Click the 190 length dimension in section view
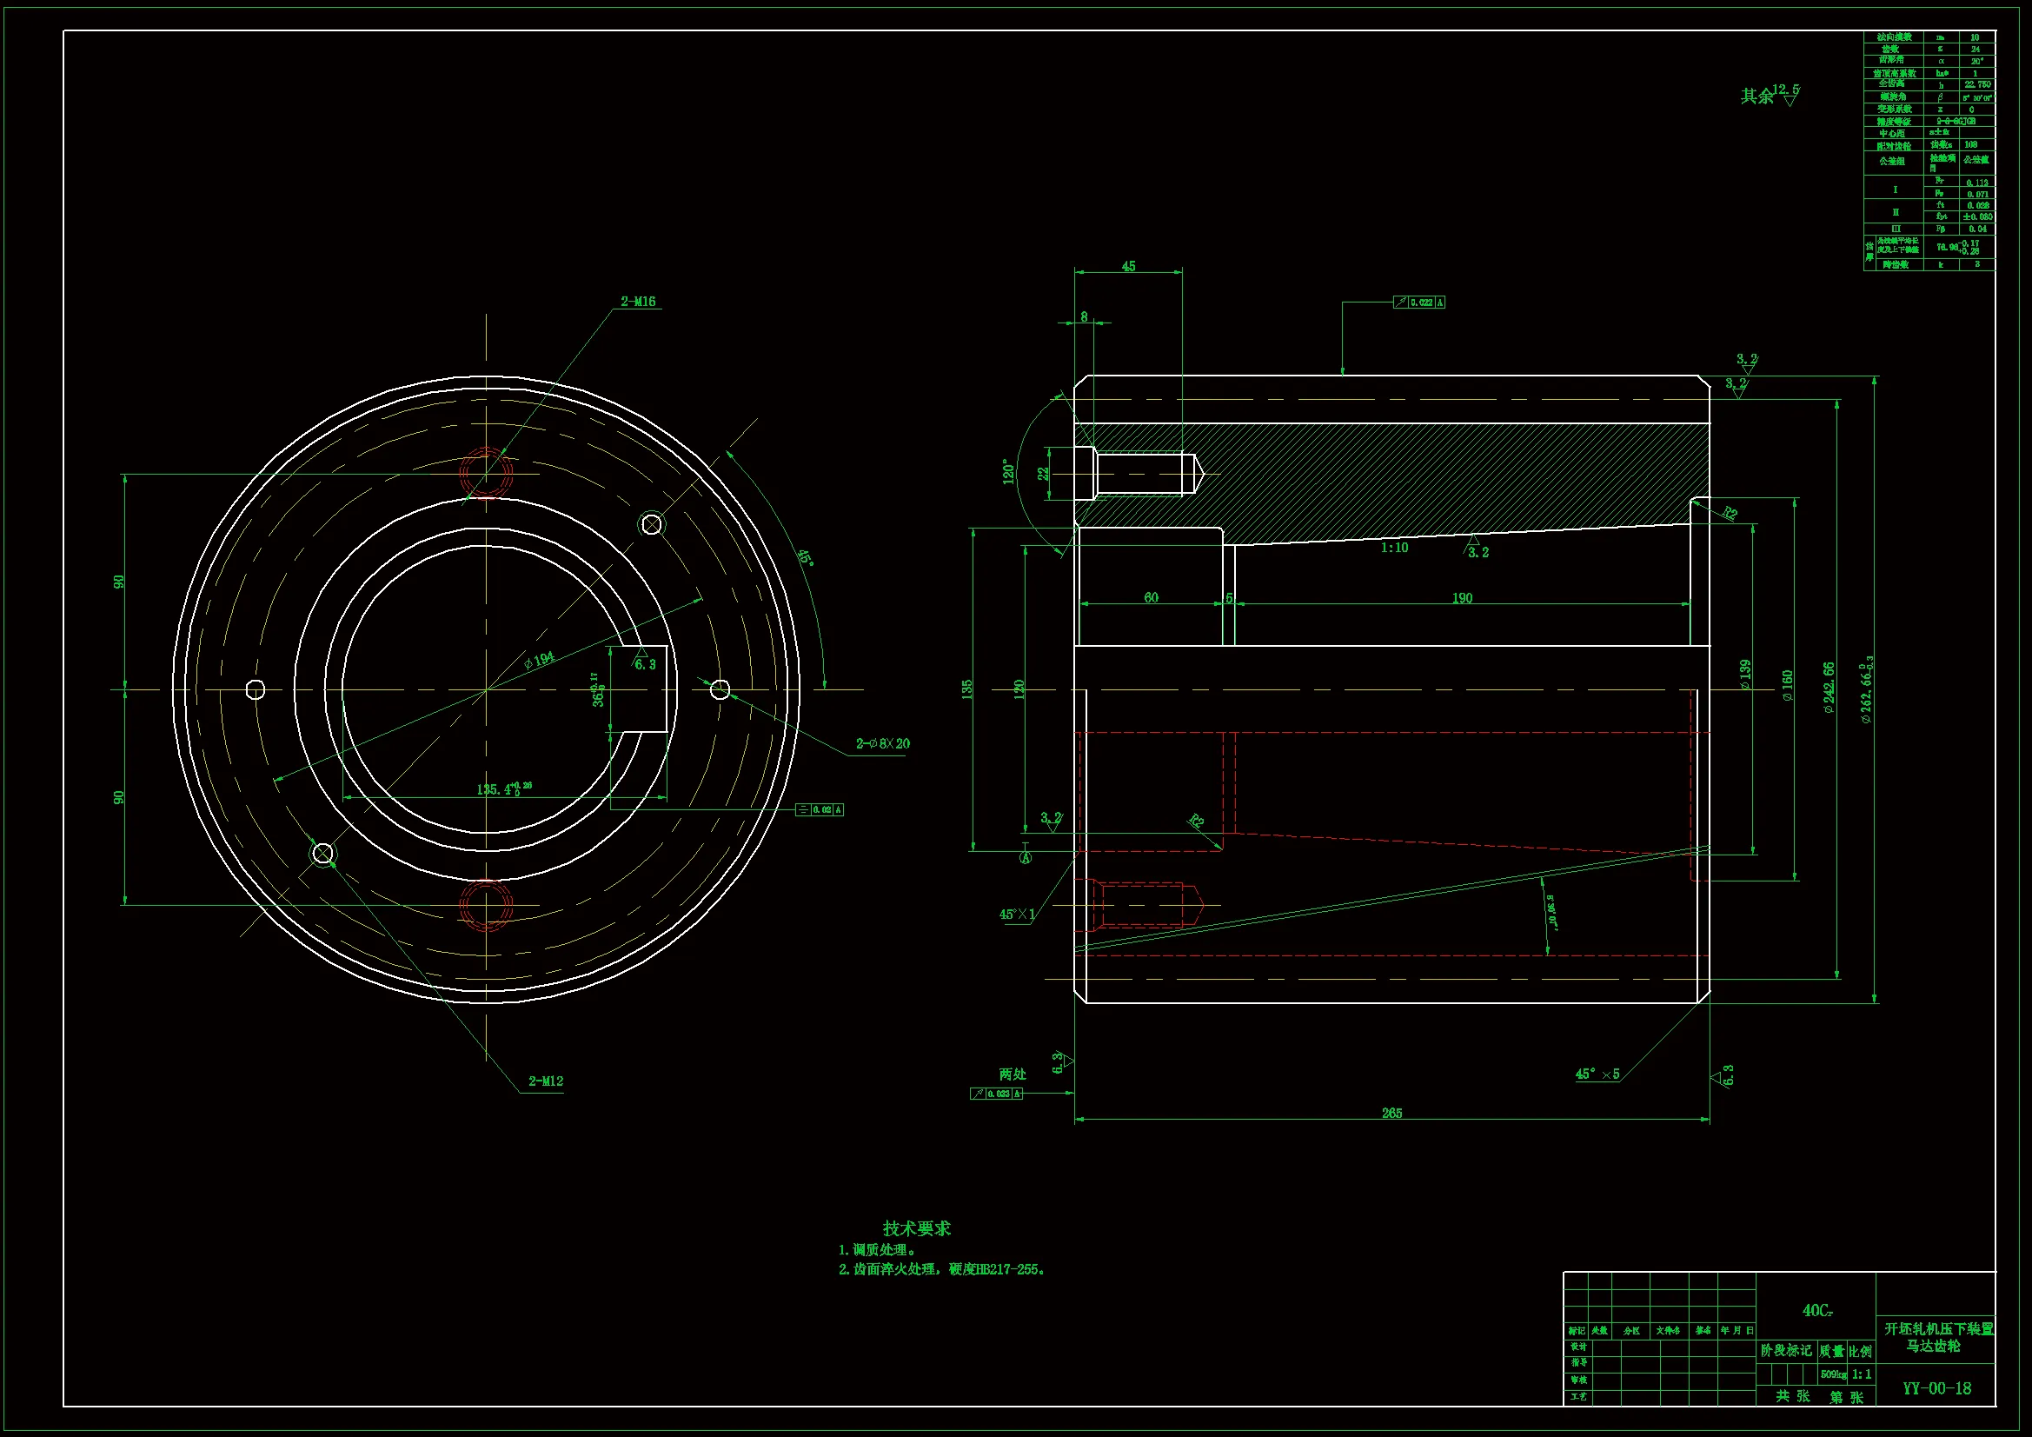Viewport: 2032px width, 1437px height. (1462, 597)
